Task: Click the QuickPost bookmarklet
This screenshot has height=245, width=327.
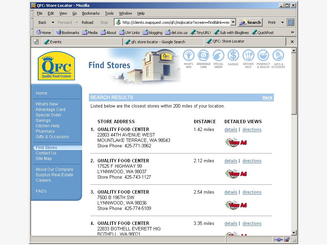Action: 263,33
